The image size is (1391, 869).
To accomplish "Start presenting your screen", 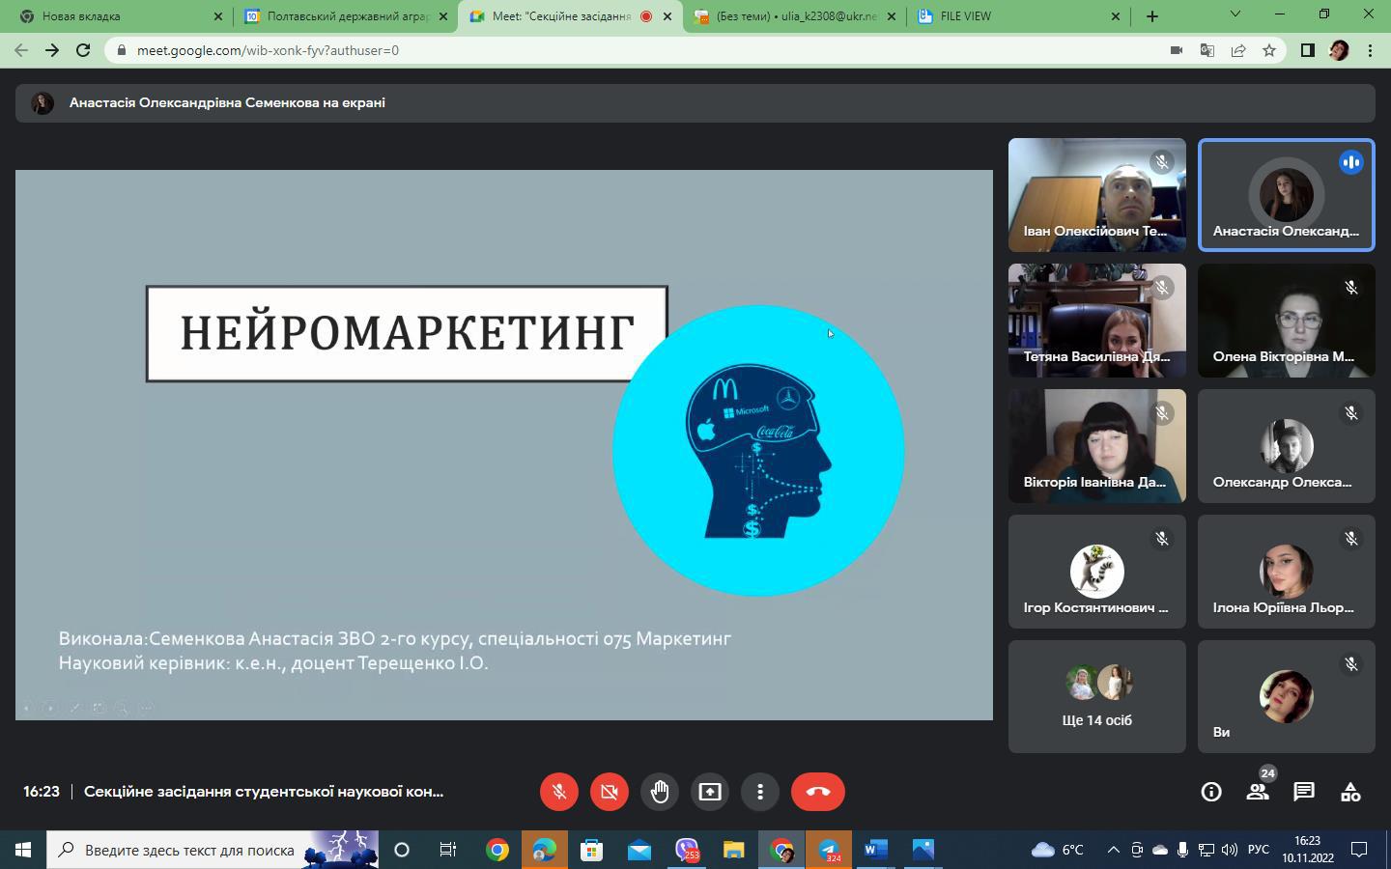I will pos(710,792).
